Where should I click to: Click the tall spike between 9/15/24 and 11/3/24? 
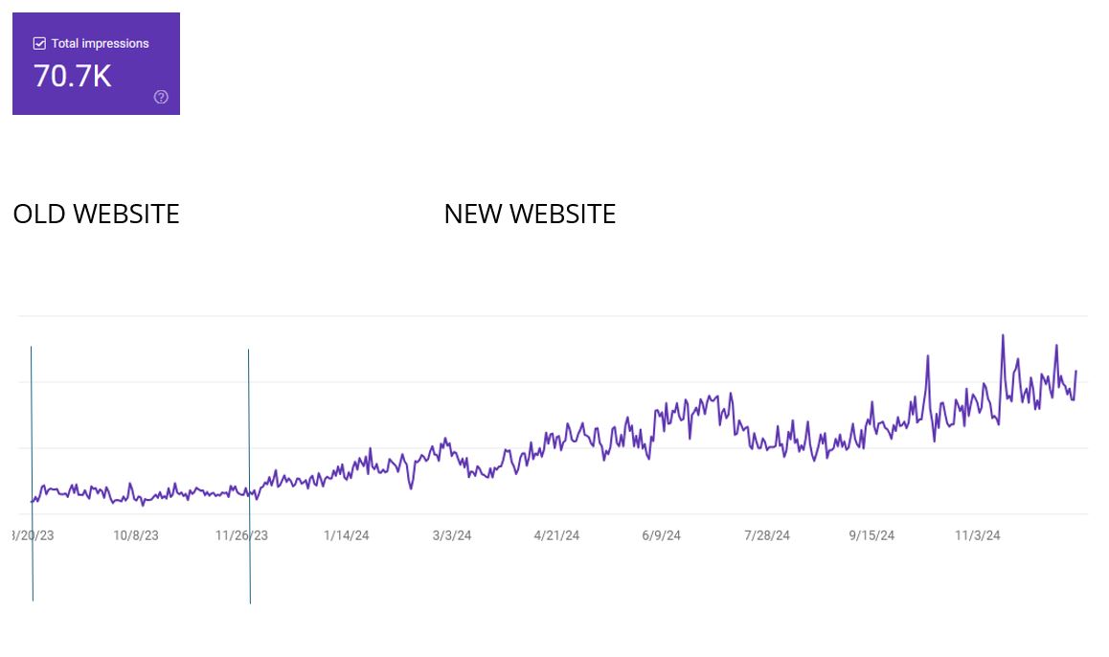pyautogui.click(x=928, y=357)
